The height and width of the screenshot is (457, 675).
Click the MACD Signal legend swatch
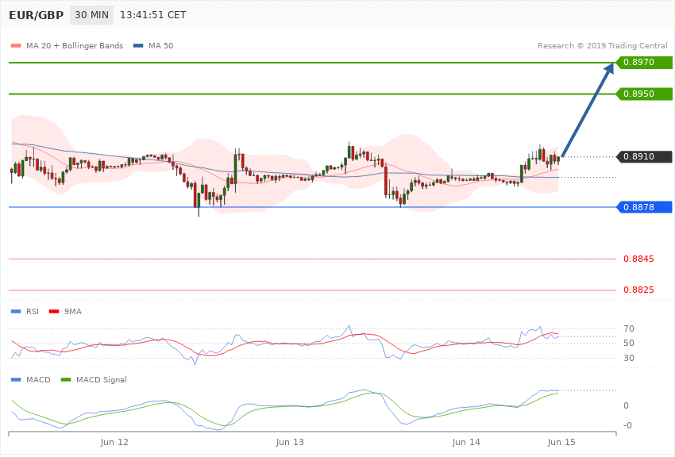click(x=66, y=379)
